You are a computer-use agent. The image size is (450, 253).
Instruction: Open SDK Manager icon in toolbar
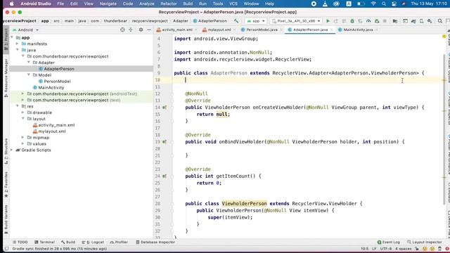tap(430, 21)
